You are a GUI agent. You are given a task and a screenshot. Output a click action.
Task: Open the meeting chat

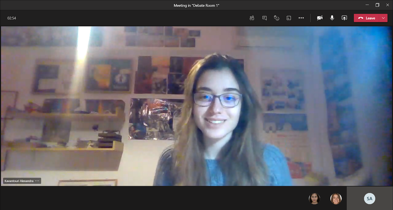[264, 18]
